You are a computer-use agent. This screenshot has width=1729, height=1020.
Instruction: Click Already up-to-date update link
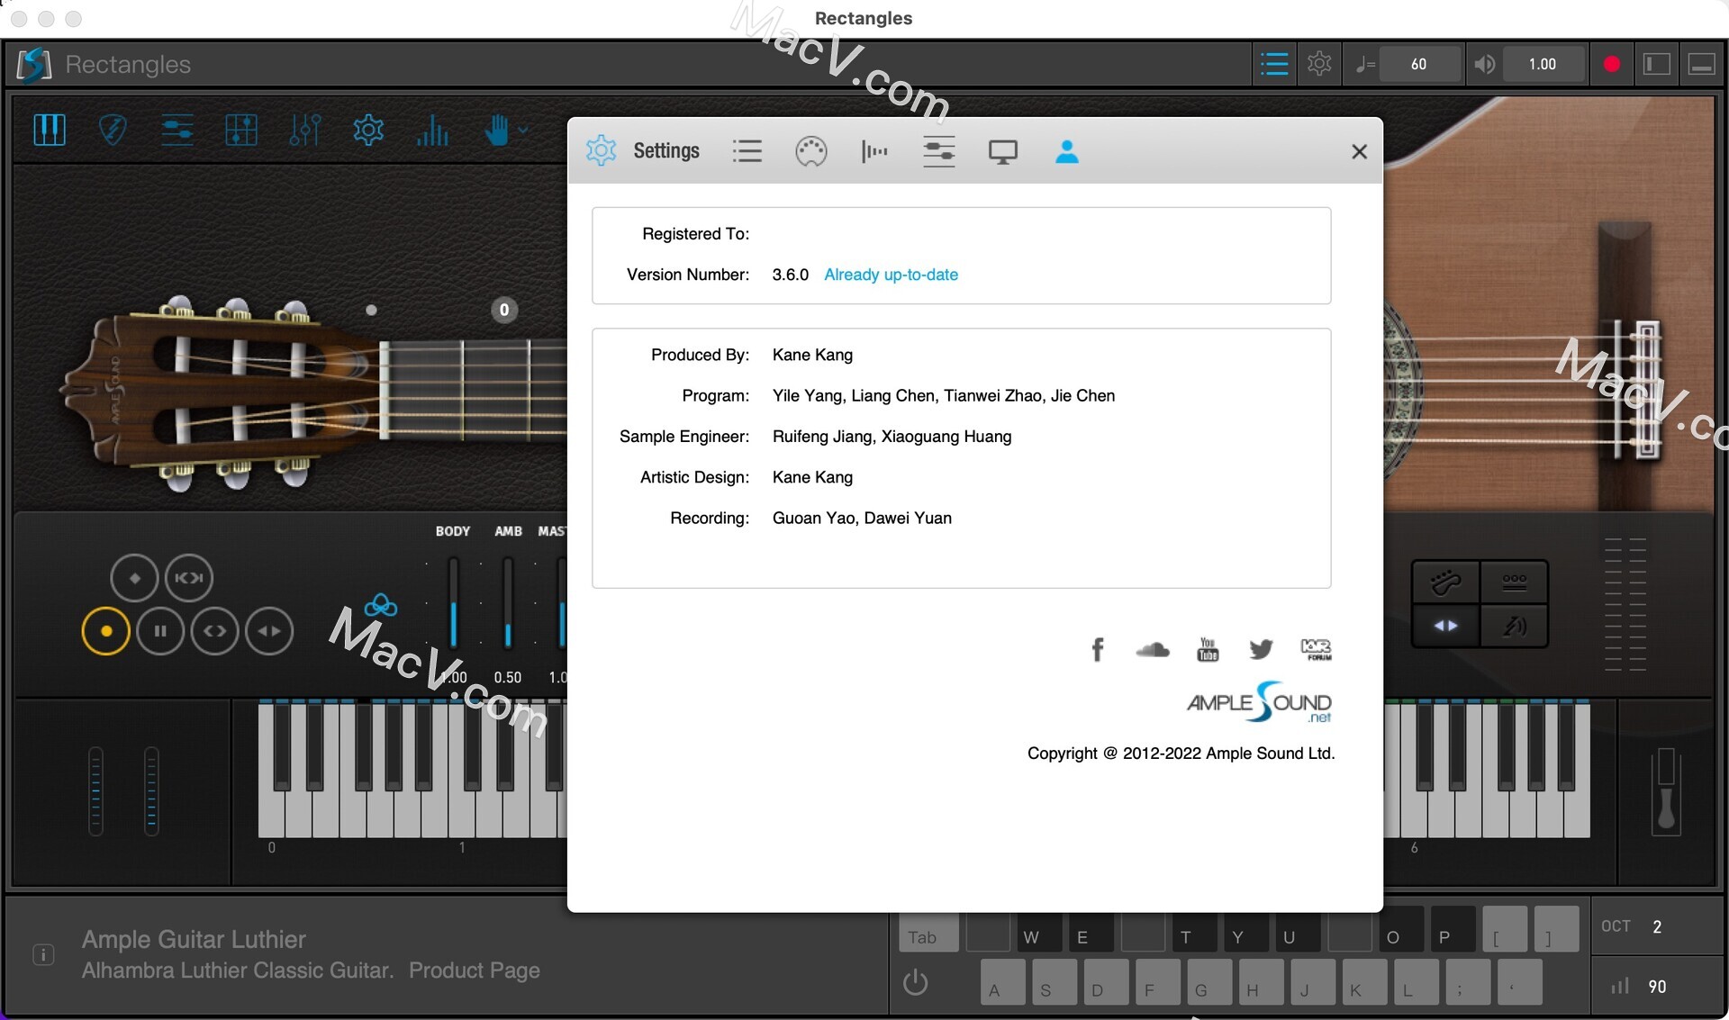890,273
